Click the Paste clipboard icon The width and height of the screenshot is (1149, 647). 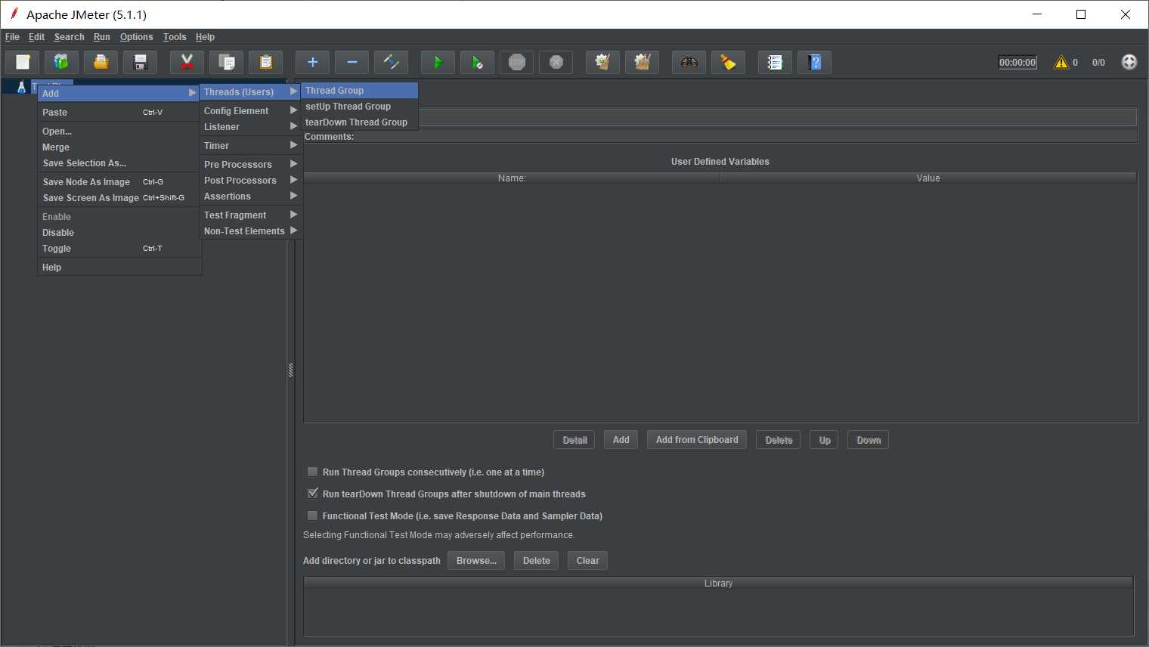point(265,62)
